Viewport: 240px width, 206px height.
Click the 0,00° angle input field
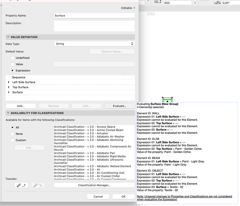(x=231, y=3)
